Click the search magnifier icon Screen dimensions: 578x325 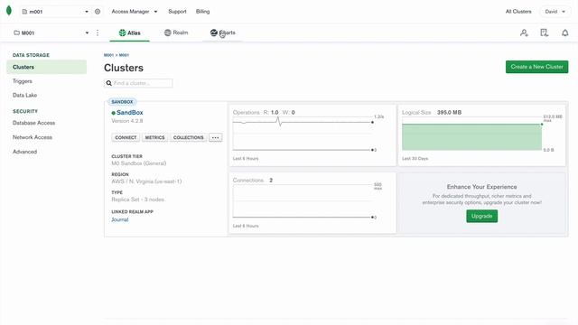[108, 83]
